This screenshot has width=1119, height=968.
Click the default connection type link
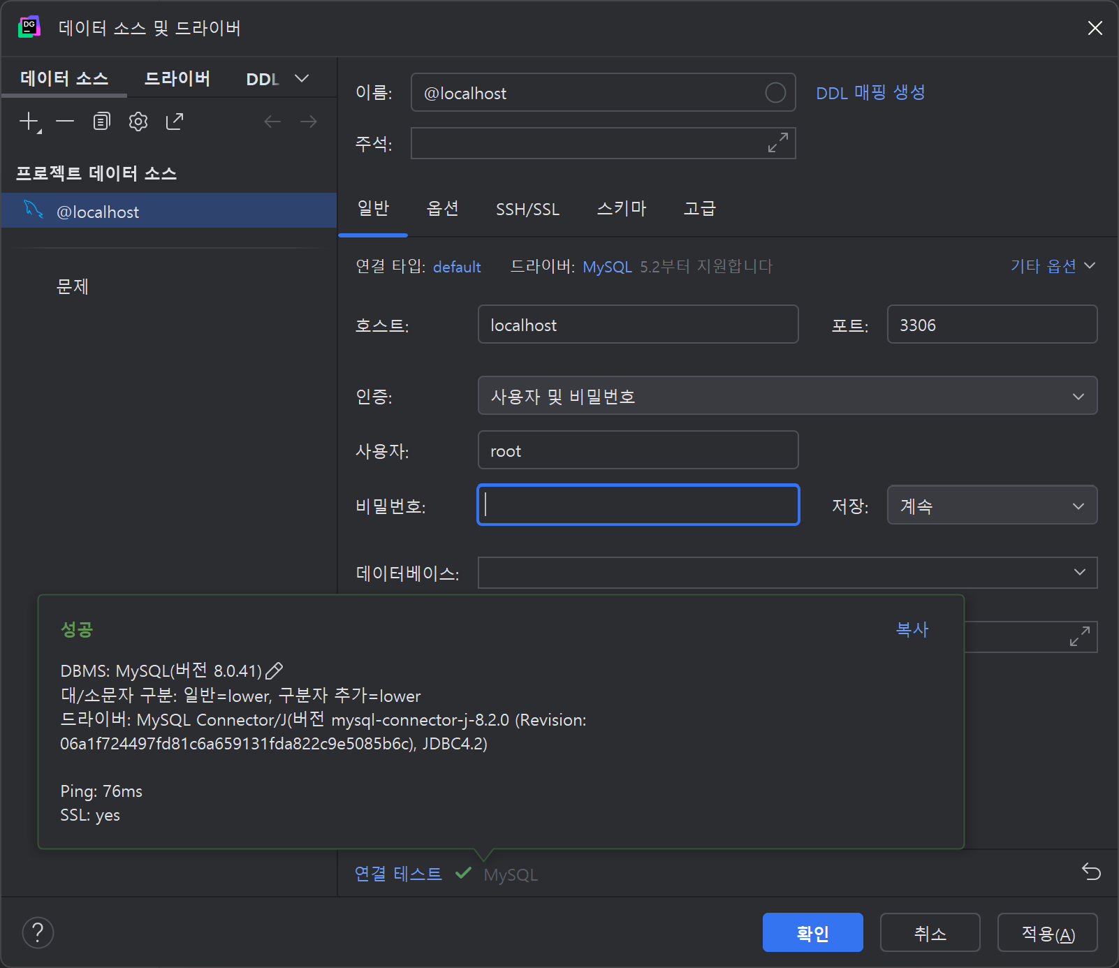457,267
